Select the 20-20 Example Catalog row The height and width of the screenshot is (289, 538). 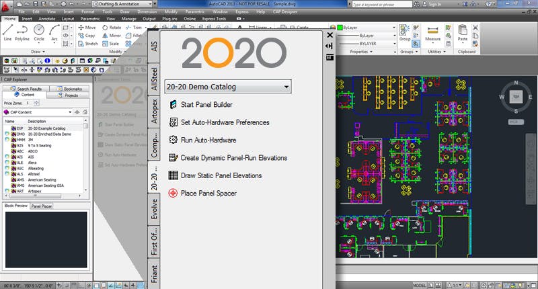point(42,128)
